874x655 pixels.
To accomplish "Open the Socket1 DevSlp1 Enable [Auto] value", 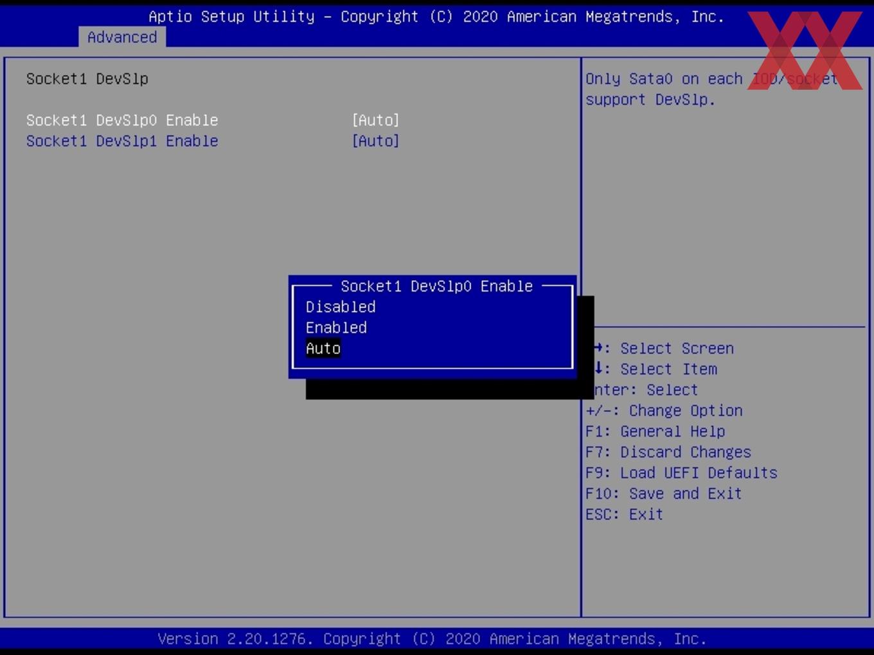I will tap(376, 141).
